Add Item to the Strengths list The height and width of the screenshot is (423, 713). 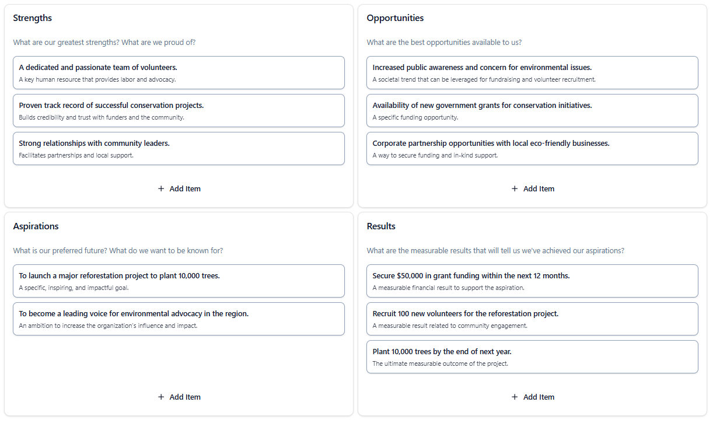click(x=179, y=189)
